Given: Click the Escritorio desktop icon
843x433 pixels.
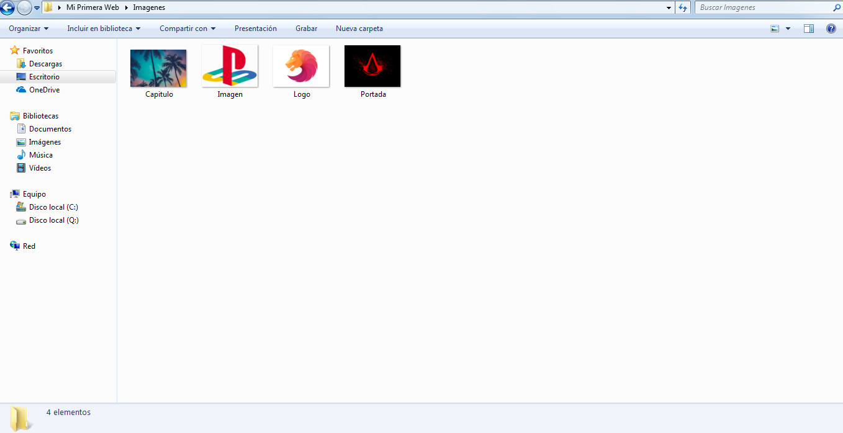Looking at the screenshot, I should pyautogui.click(x=21, y=77).
